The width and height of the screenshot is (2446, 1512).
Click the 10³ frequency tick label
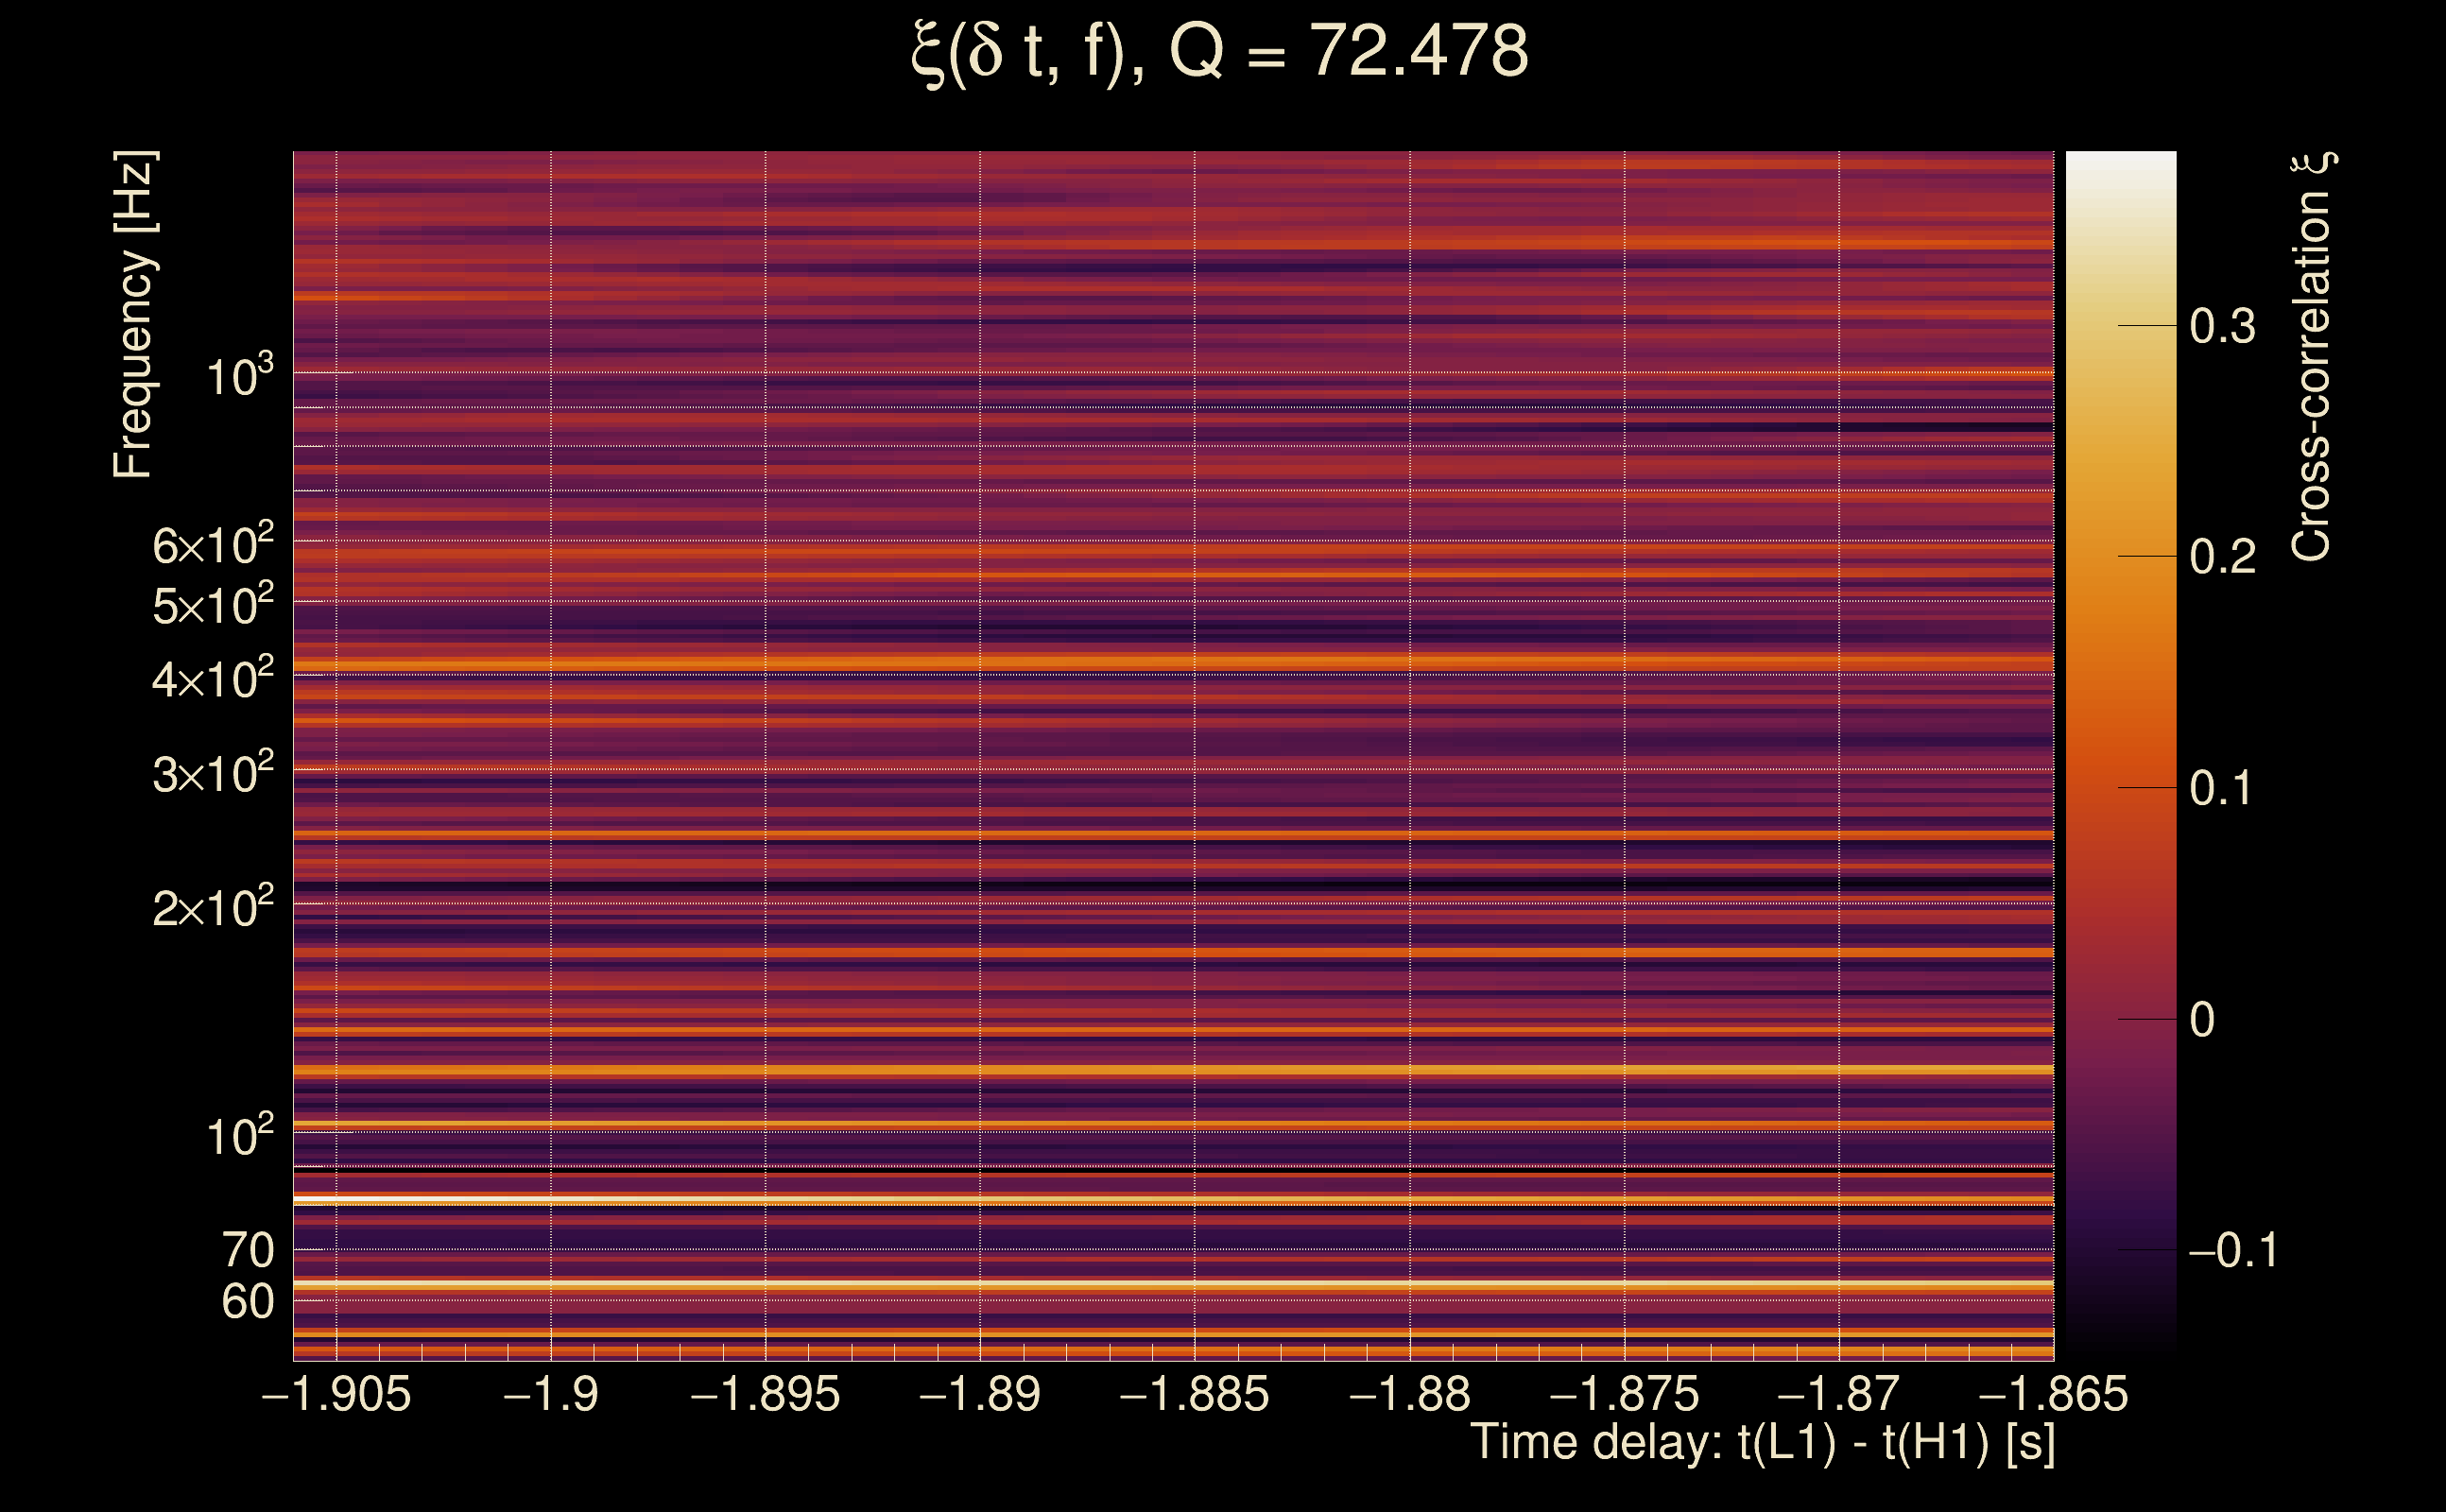[239, 377]
